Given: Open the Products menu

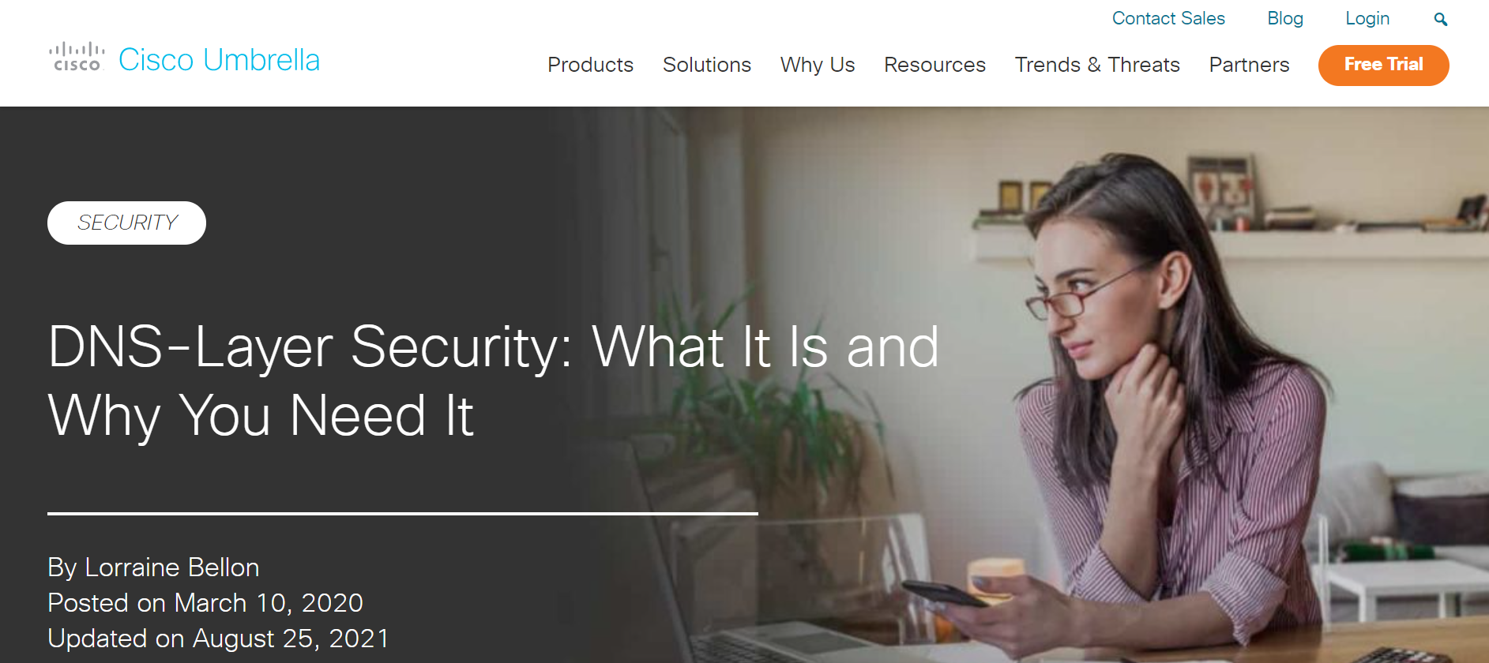Looking at the screenshot, I should (x=590, y=65).
